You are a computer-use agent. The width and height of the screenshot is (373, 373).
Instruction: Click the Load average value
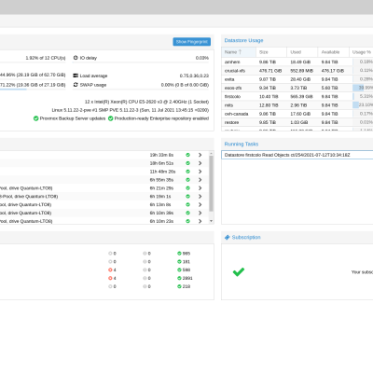(x=194, y=76)
